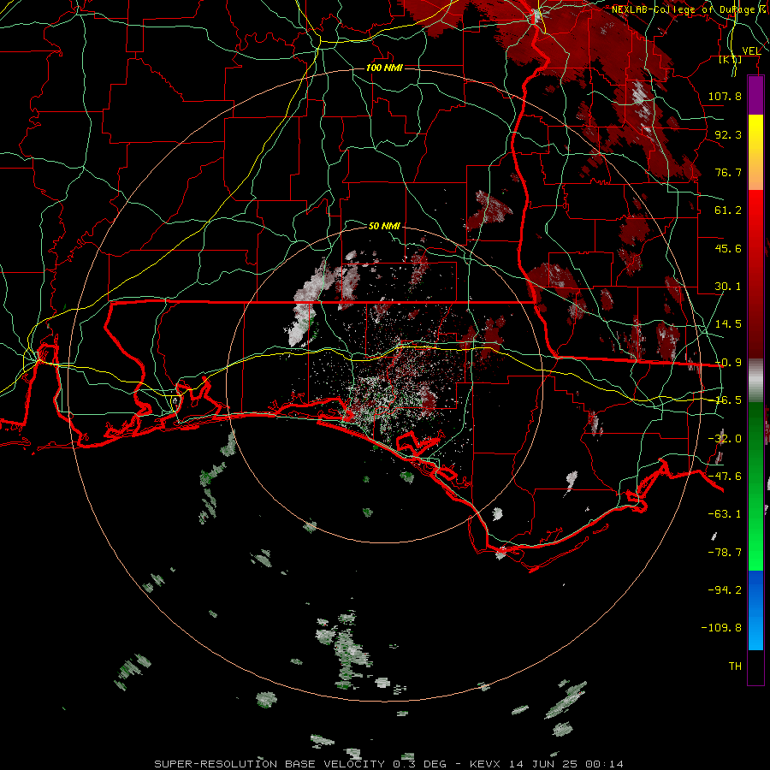Click the -94.2 scale value
770x770 pixels.
725,589
